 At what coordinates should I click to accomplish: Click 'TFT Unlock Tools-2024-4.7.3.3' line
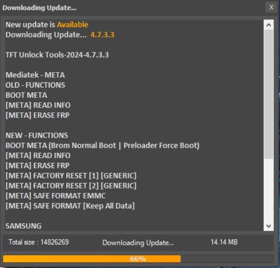[57, 55]
